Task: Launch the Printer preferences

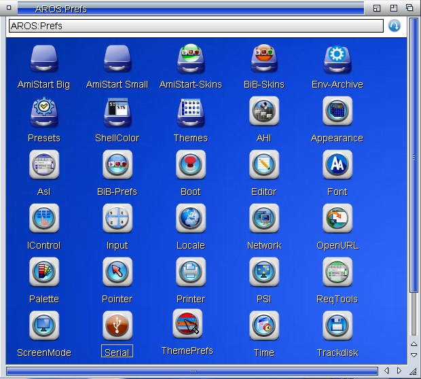Action: click(x=190, y=272)
